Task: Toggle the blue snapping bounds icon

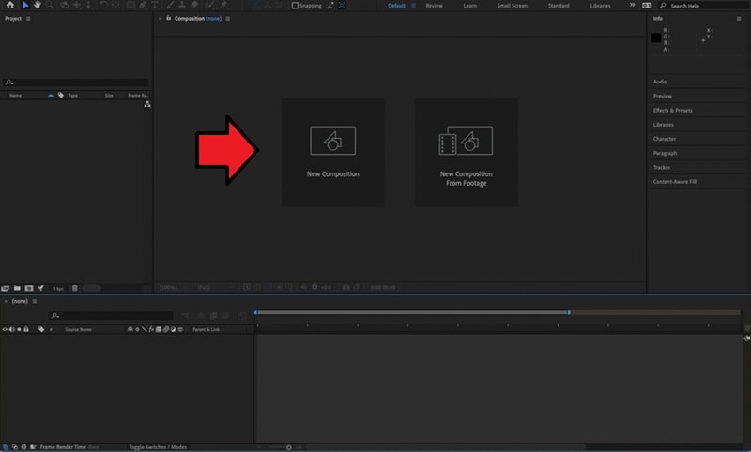Action: pyautogui.click(x=342, y=6)
